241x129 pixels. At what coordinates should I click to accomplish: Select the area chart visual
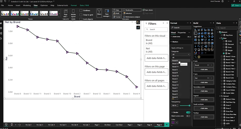click(x=199, y=33)
